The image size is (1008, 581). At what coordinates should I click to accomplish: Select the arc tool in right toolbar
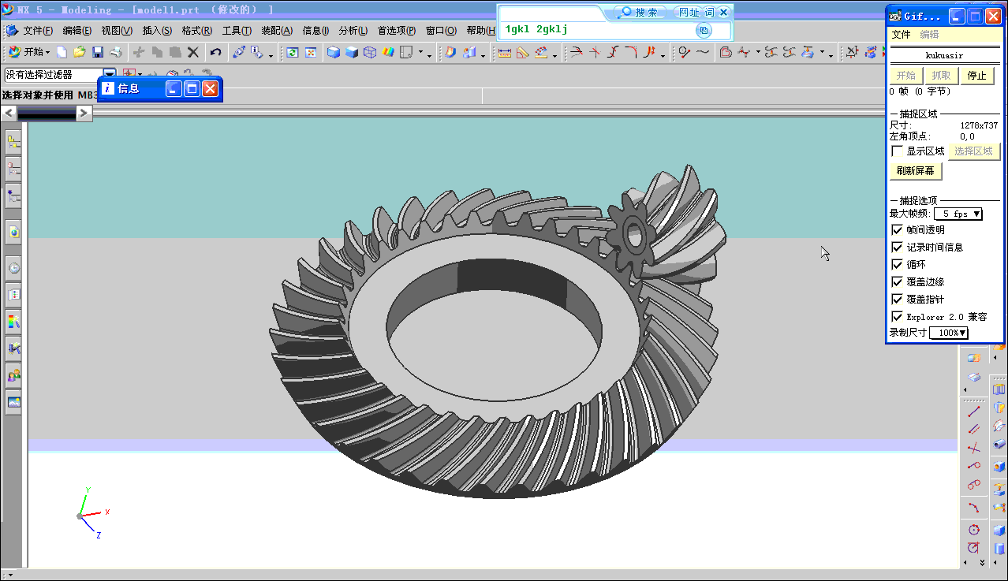click(x=974, y=508)
